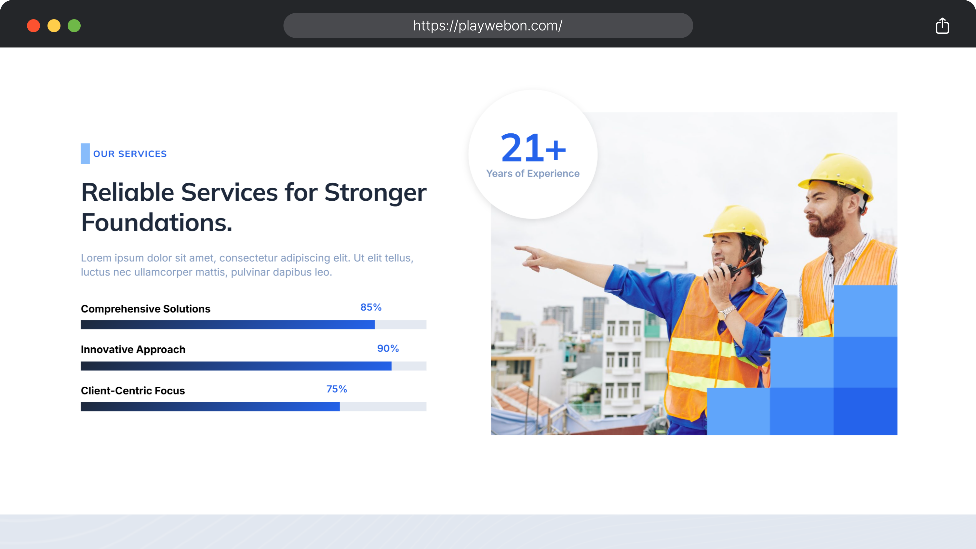The image size is (976, 549).
Task: Click the share icon in browser bar
Action: [942, 26]
